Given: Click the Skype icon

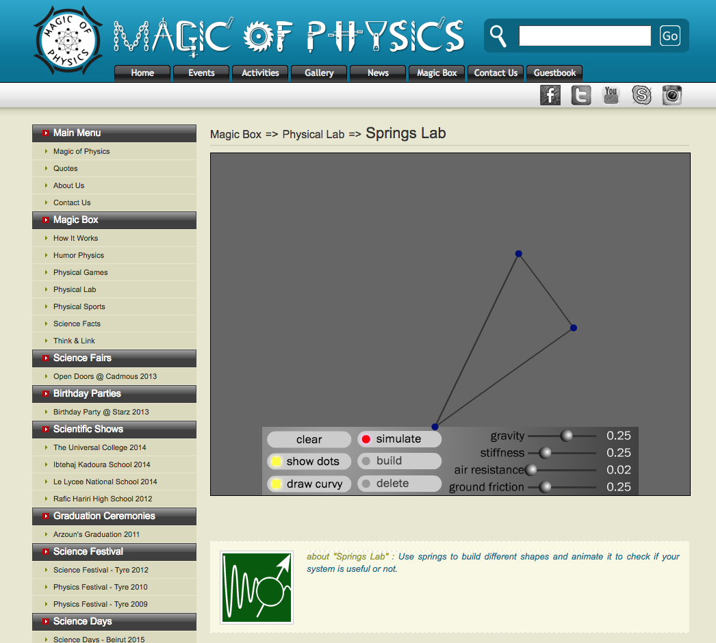Looking at the screenshot, I should point(641,95).
